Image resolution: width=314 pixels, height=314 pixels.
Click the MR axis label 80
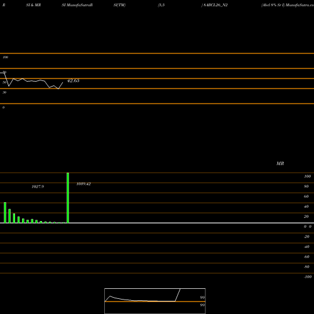click(x=306, y=187)
